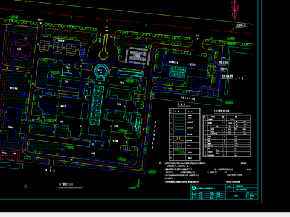The height and width of the screenshot is (217, 290).
Task: Select the yellow keyhole-shaped entrance feature
Action: pyautogui.click(x=104, y=47)
